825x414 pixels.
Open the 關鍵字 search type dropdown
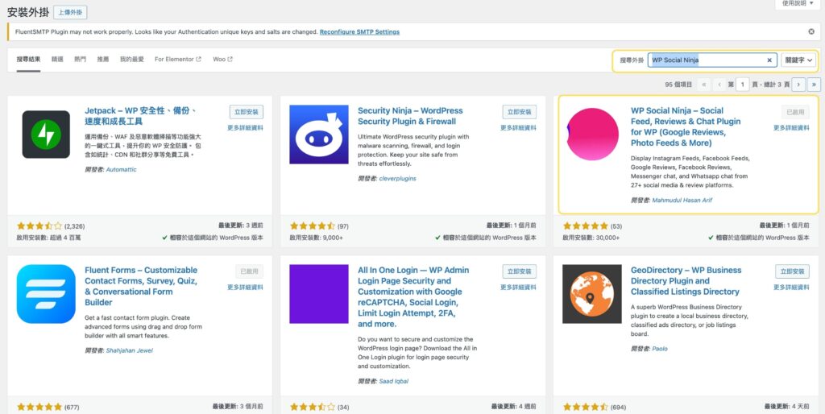click(x=798, y=60)
